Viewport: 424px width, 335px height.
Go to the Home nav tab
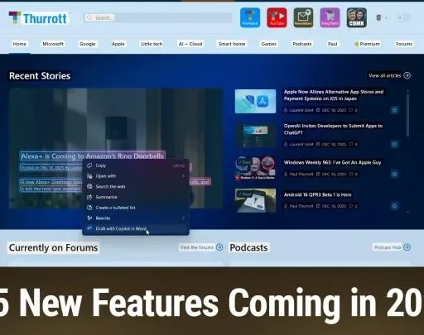click(x=19, y=44)
